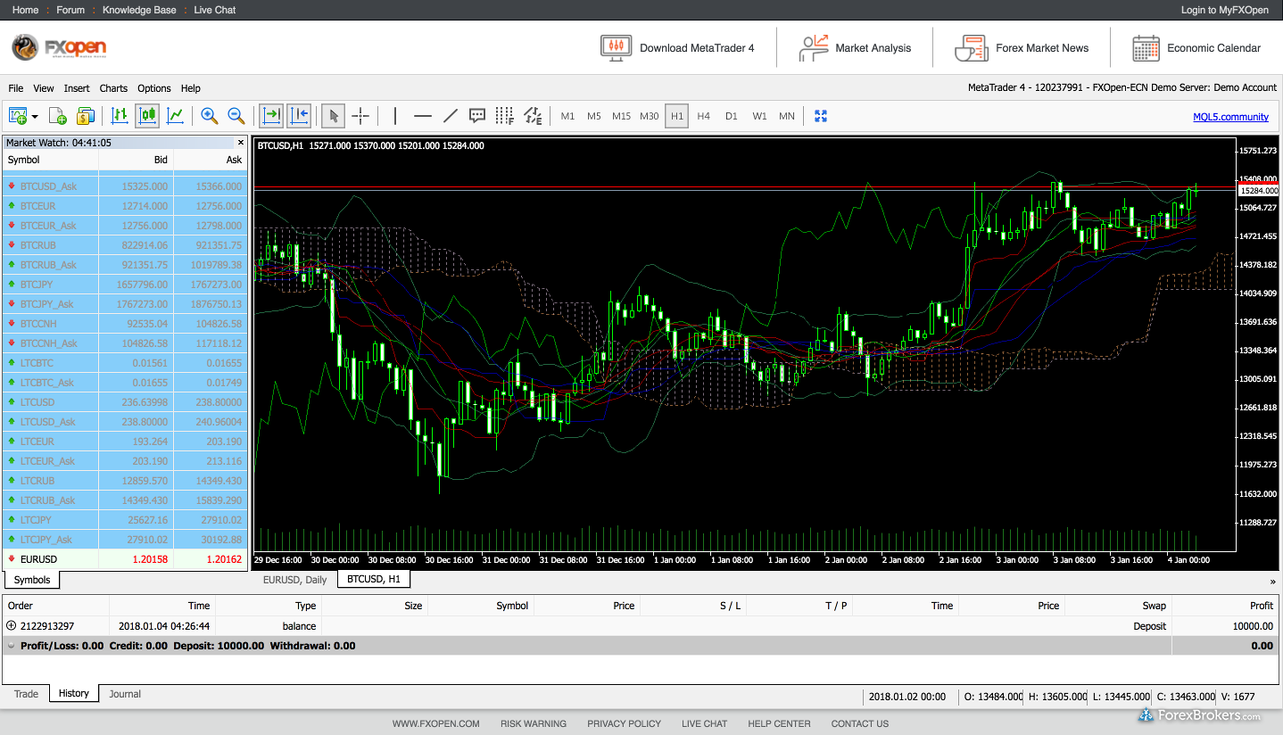Open the New Order dollar icon
This screenshot has height=735, width=1283.
(85, 115)
